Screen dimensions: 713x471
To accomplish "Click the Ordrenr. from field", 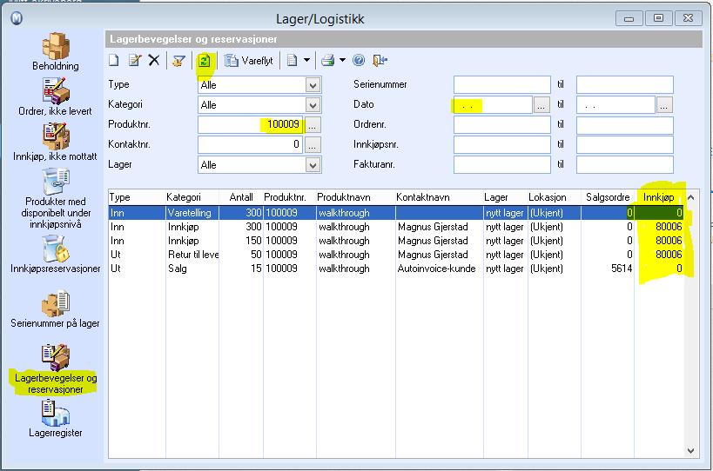I will 502,125.
